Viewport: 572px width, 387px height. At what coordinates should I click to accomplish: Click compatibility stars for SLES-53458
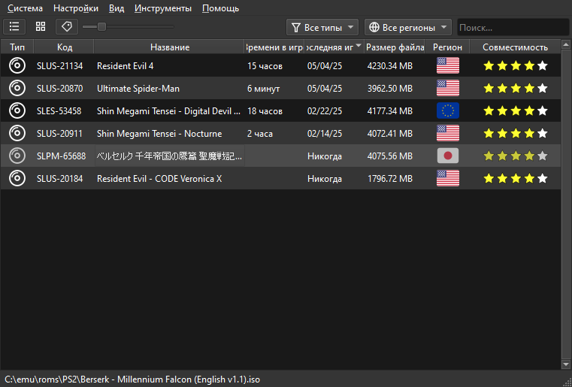(x=515, y=111)
